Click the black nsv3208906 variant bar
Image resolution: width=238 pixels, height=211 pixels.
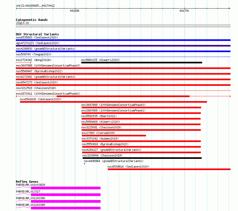pos(142,158)
